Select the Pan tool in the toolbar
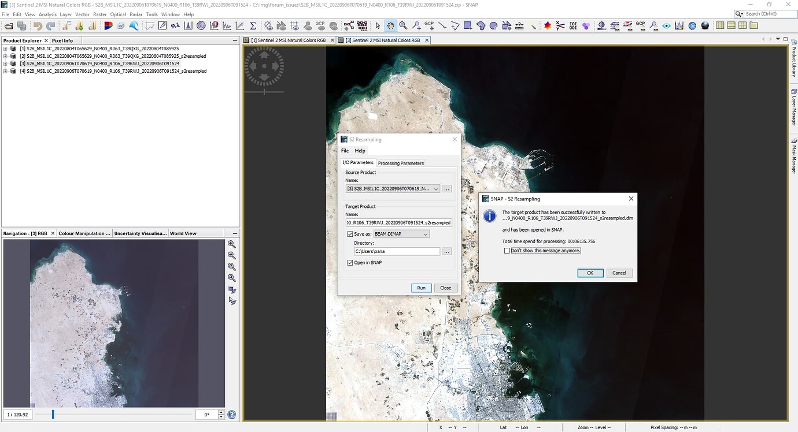The image size is (798, 432). click(391, 25)
